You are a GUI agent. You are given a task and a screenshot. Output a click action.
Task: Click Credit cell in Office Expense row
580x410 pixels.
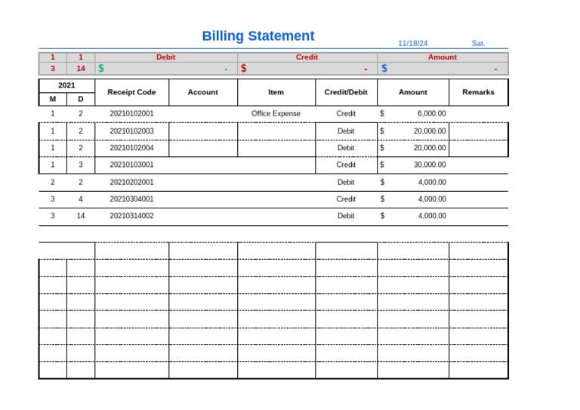pos(346,113)
